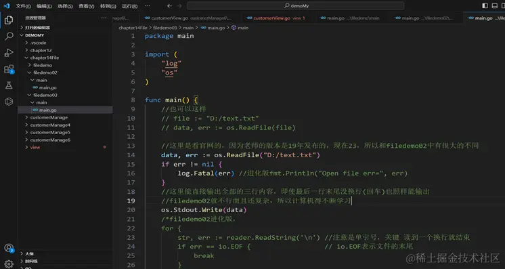Click main.go in the breadcrumb
Viewport: 505px width, 269px height.
(216, 28)
